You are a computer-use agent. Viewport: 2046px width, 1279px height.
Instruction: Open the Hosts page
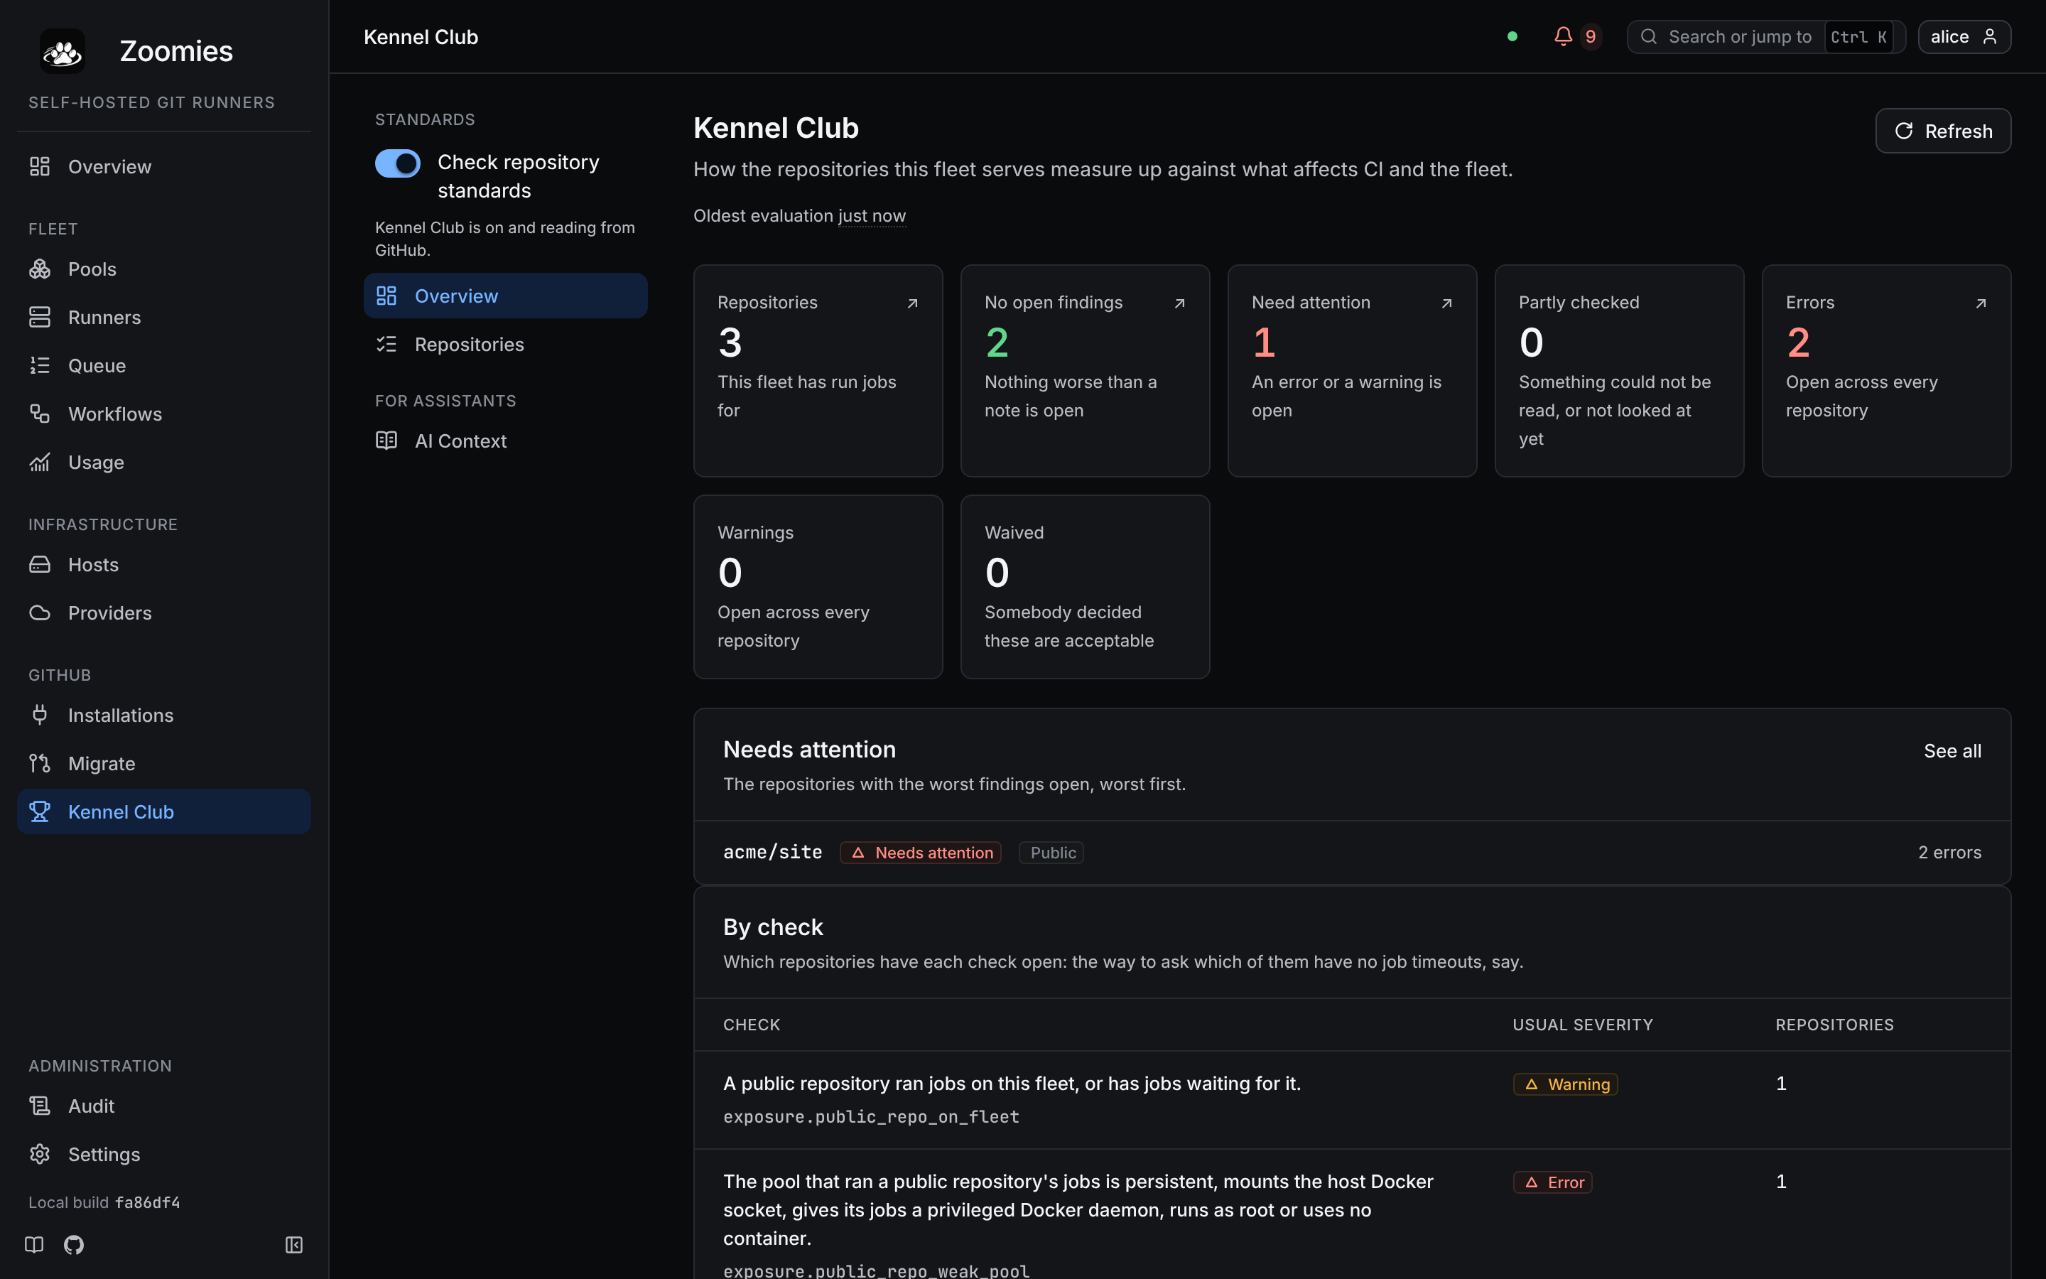click(164, 564)
